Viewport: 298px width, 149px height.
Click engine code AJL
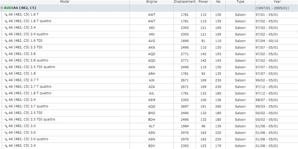click(x=152, y=93)
